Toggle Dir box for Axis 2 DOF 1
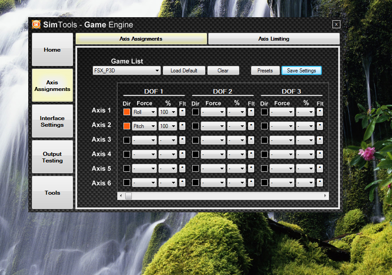The width and height of the screenshot is (392, 275). (127, 126)
